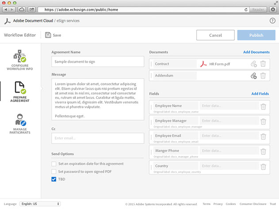Click the Add Documents link

point(256,52)
